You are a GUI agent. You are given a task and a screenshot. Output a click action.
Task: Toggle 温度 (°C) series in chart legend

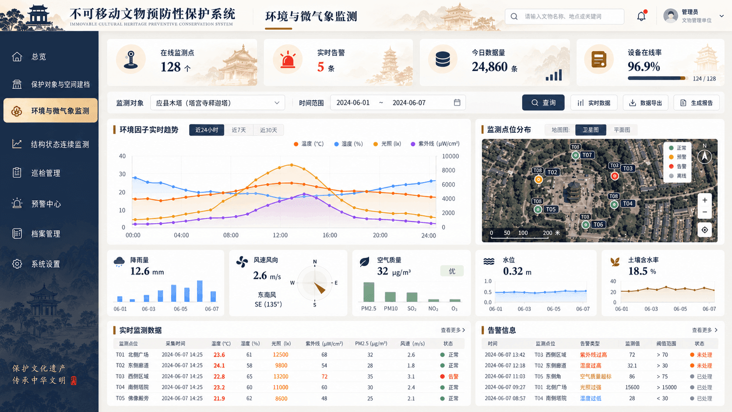309,144
